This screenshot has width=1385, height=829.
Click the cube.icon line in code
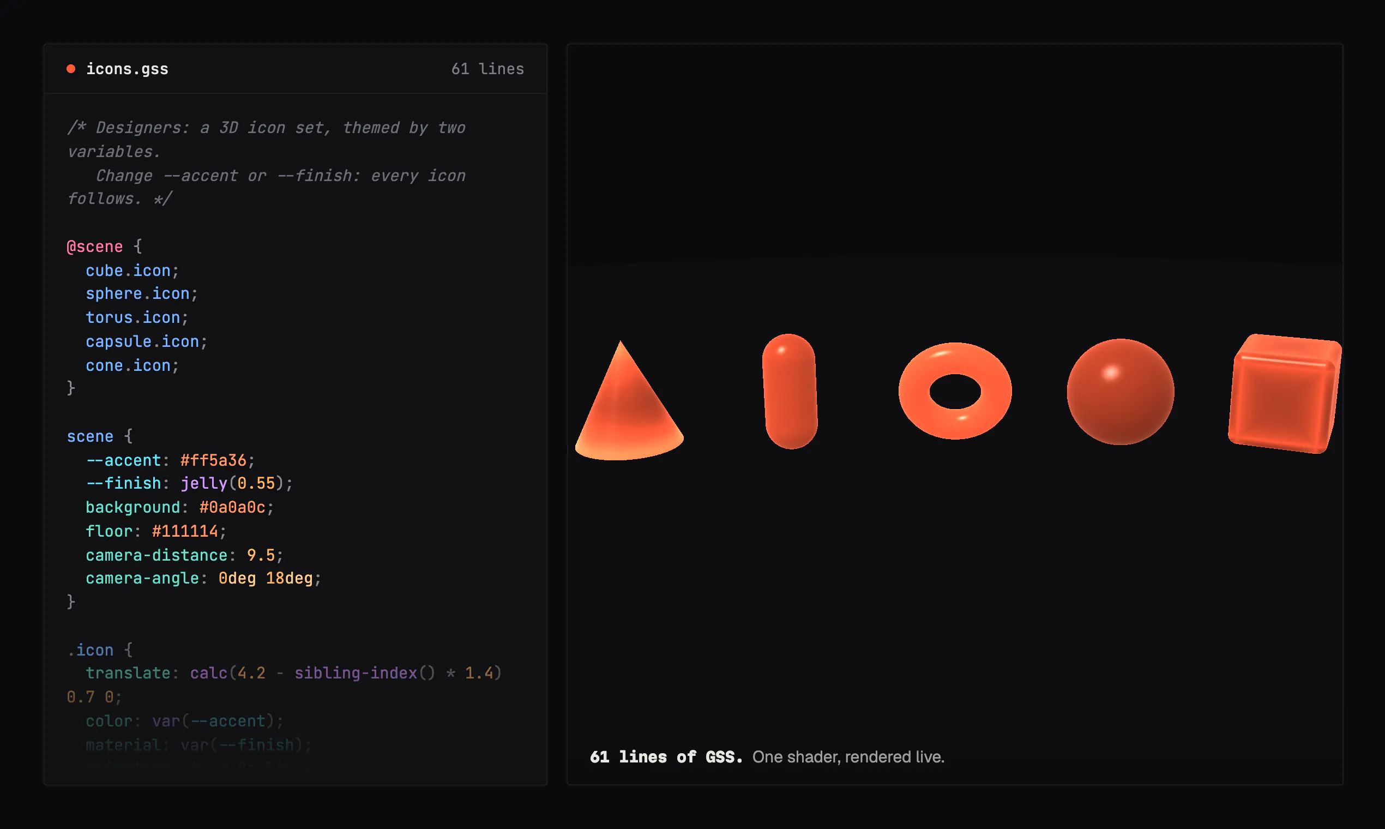pyautogui.click(x=132, y=271)
